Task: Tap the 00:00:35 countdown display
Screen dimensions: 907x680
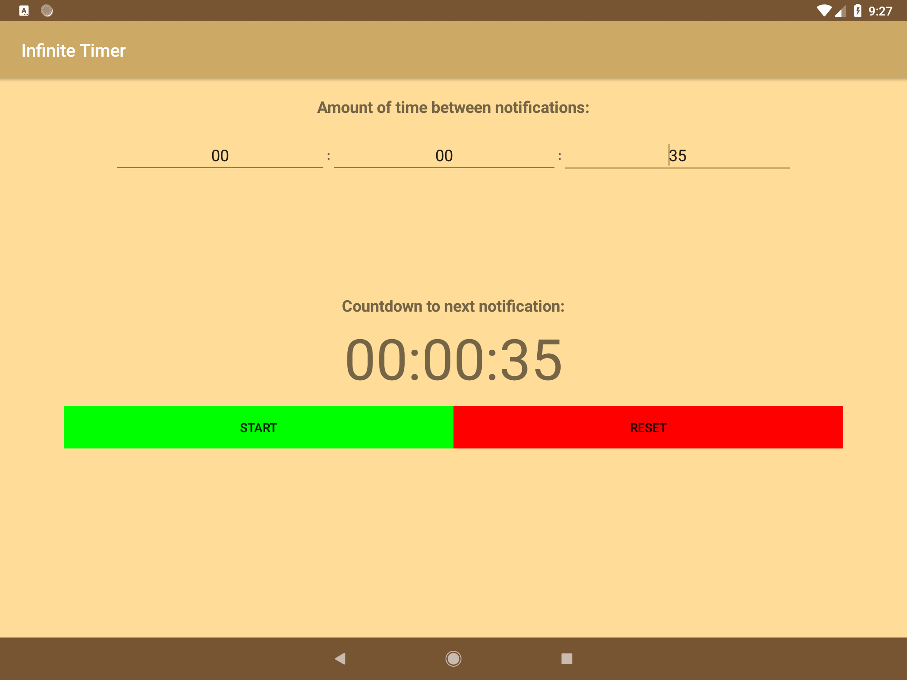Action: pos(453,359)
